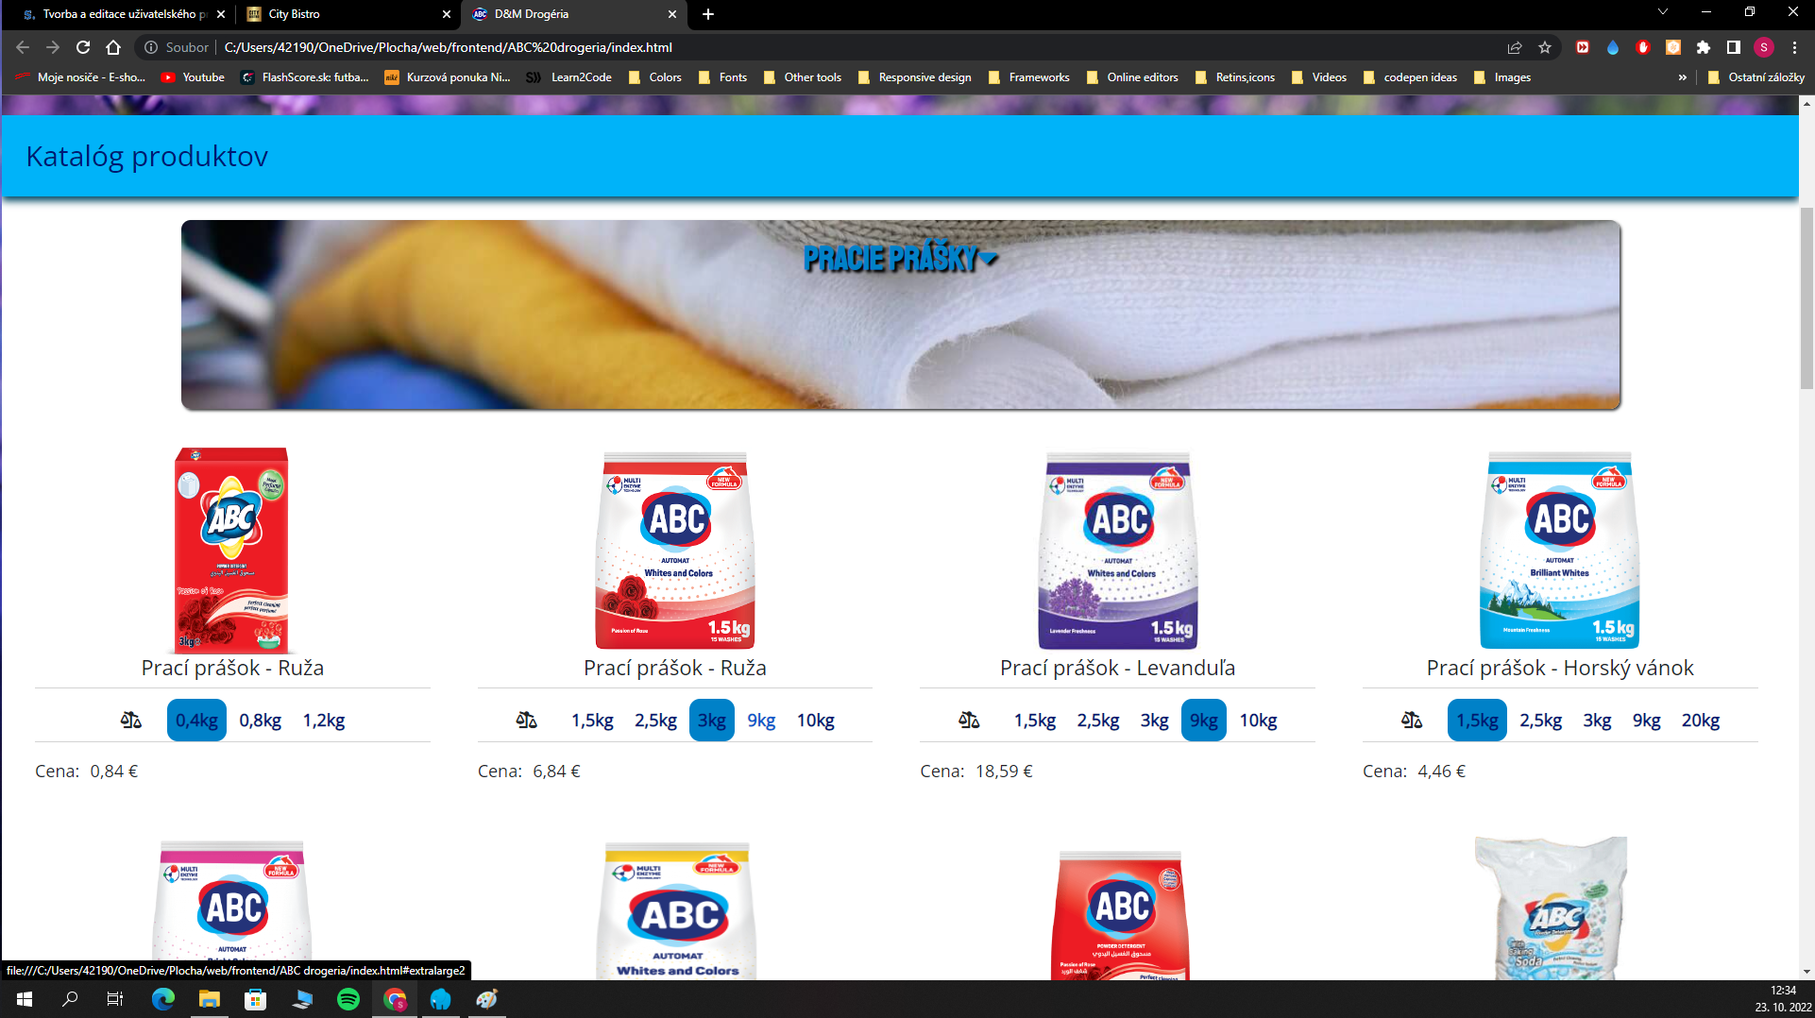Select 9kg weight for Levanduľa product
Image resolution: width=1815 pixels, height=1018 pixels.
1204,721
